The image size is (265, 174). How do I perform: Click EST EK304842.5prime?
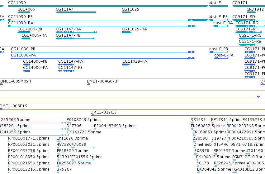point(198,172)
